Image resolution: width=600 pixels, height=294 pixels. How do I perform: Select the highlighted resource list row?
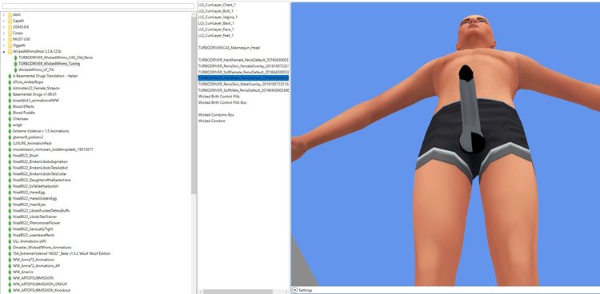point(243,78)
